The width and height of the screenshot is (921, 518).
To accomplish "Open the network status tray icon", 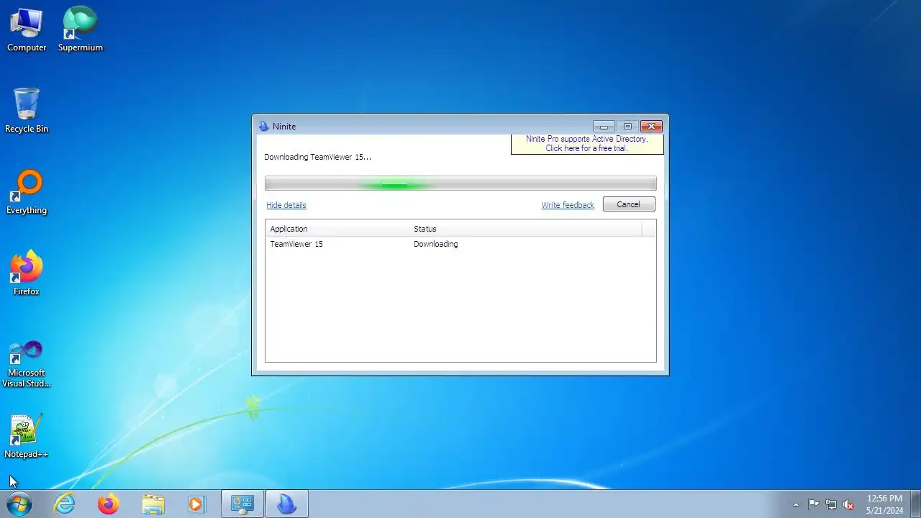I will coord(831,504).
